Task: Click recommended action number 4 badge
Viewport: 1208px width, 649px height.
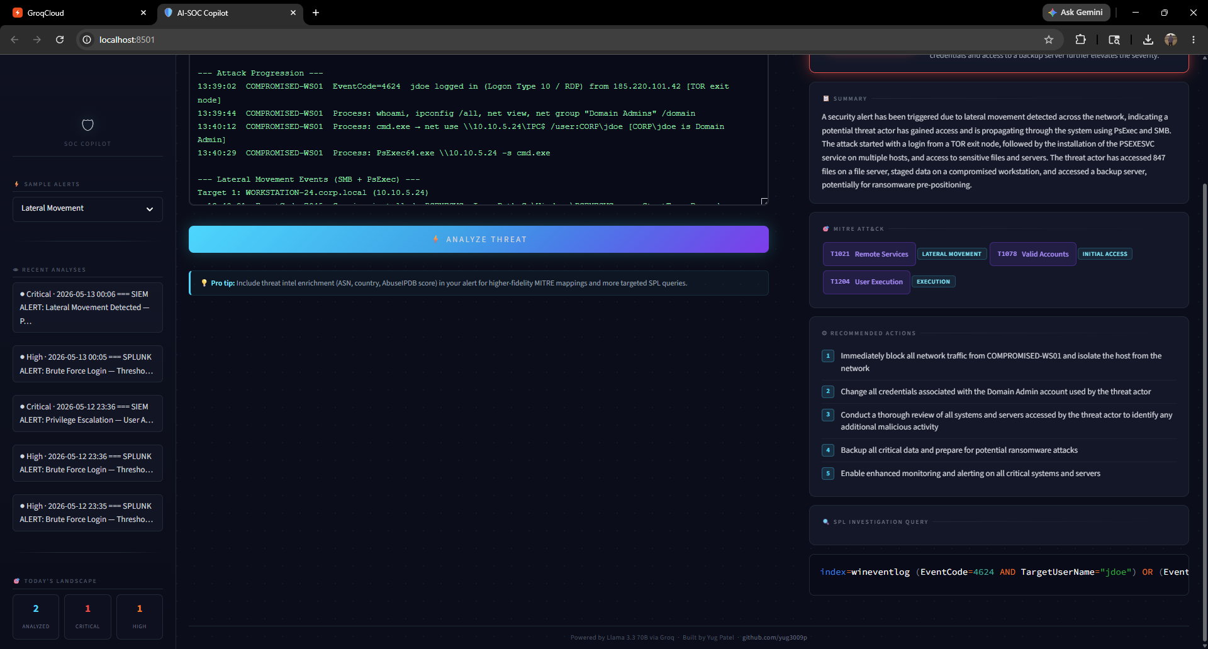Action: tap(828, 450)
